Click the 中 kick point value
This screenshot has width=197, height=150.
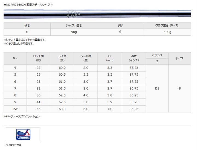[x=121, y=32]
